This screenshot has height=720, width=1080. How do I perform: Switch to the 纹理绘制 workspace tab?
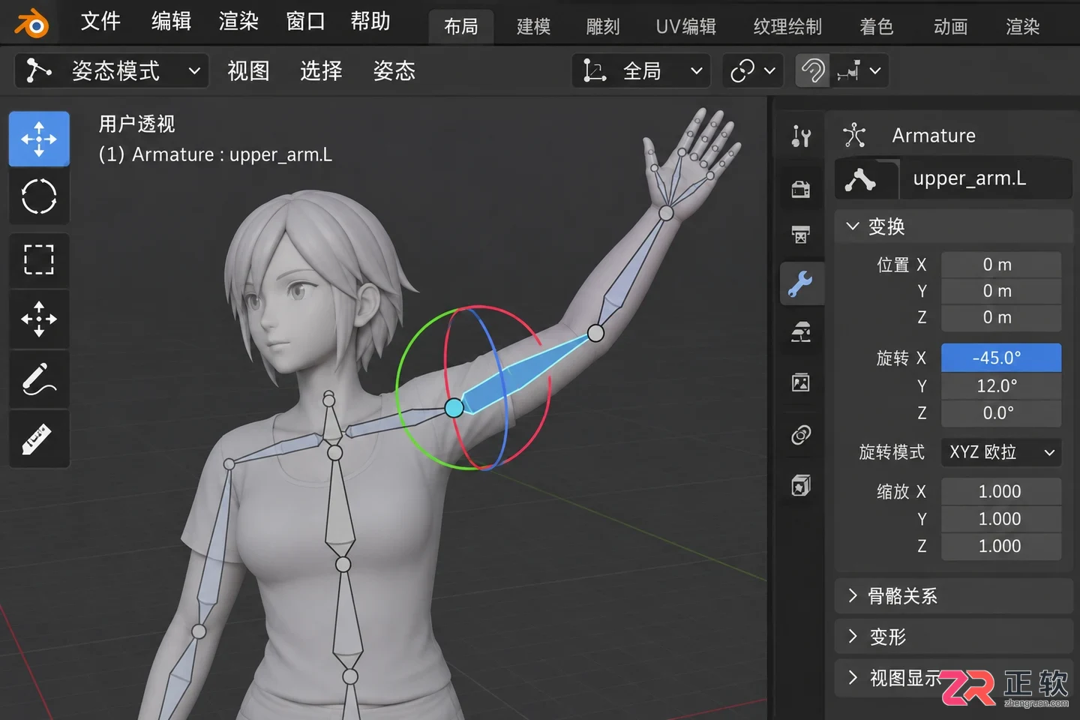coord(787,27)
